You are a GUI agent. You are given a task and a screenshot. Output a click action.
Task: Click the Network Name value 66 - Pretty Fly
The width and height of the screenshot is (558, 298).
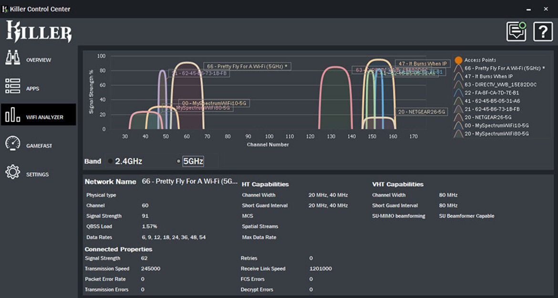pos(190,181)
